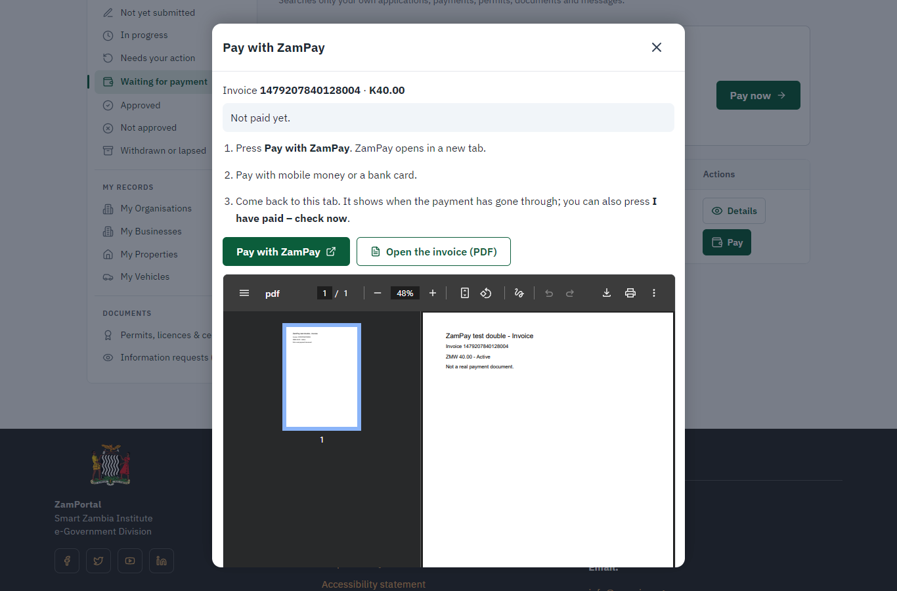Open the Accessibility statement link

(374, 584)
